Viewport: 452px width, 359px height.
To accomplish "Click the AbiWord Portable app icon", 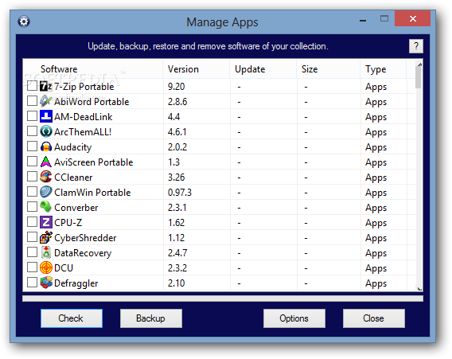I will (45, 101).
